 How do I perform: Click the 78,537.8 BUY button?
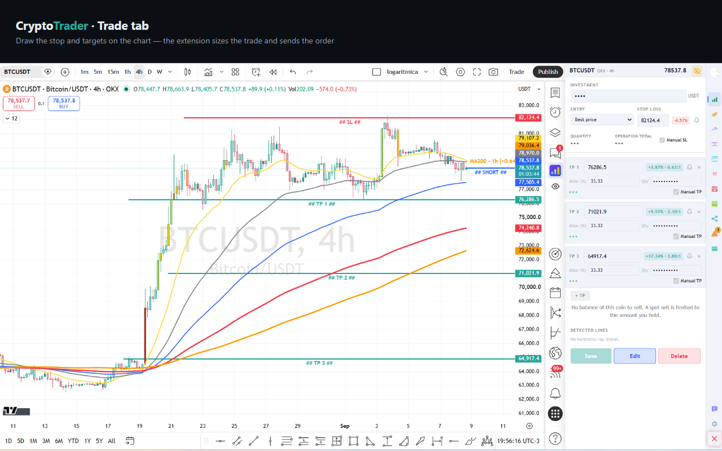pyautogui.click(x=64, y=103)
